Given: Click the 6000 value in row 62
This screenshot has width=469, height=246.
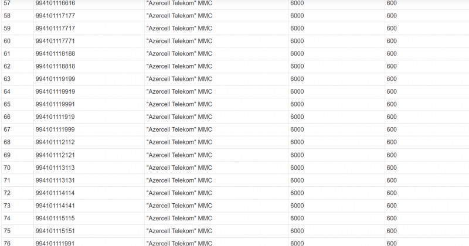Looking at the screenshot, I should tap(297, 66).
